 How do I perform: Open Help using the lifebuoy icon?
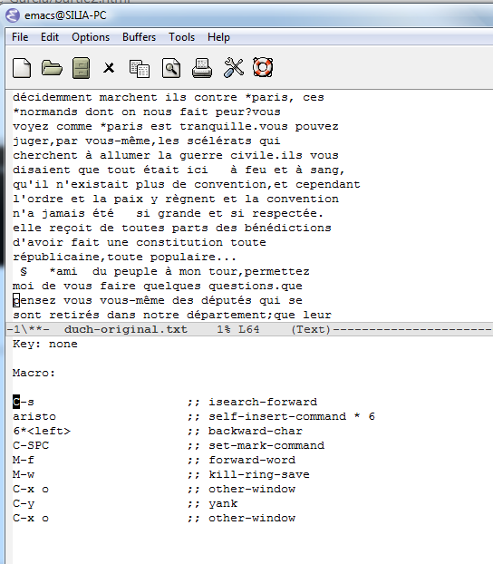[x=263, y=67]
